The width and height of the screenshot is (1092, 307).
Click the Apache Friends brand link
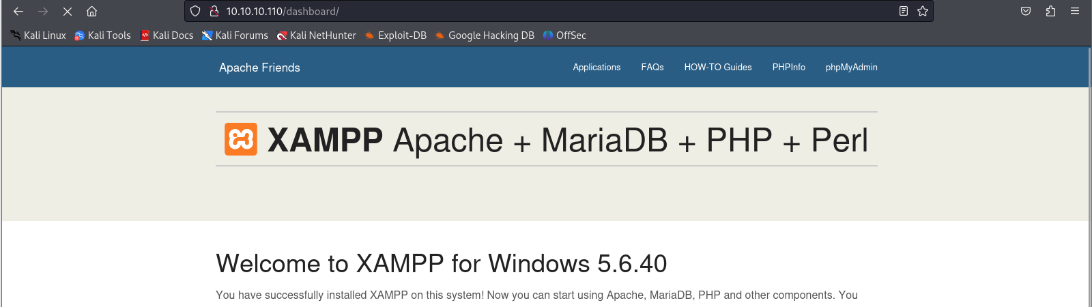[x=259, y=68]
